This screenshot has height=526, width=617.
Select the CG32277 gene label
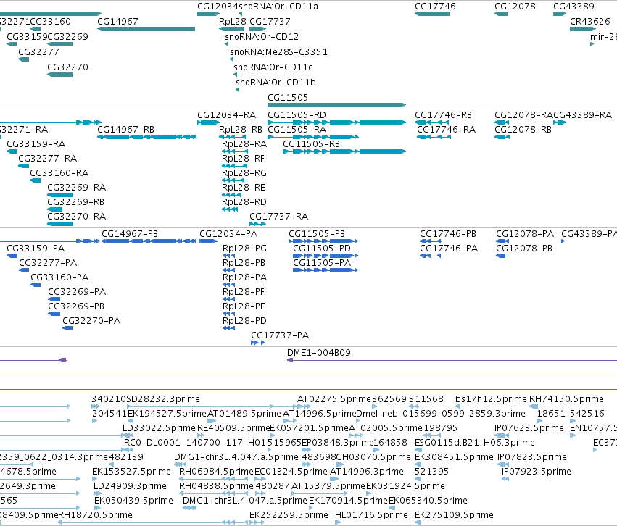tap(38, 52)
